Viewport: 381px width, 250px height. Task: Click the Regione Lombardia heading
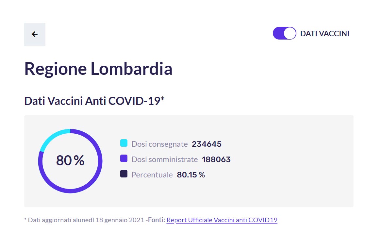click(x=98, y=69)
